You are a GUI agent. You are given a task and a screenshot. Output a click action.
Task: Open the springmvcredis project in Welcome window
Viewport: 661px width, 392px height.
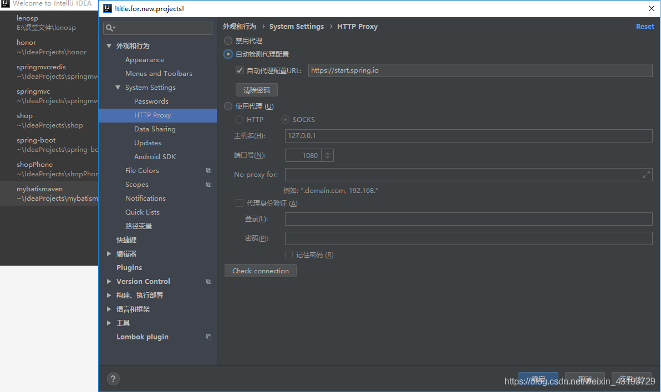49,72
